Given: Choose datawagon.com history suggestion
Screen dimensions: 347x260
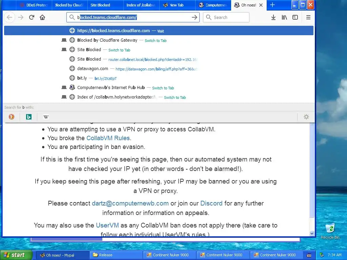Looking at the screenshot, I should coord(159,69).
